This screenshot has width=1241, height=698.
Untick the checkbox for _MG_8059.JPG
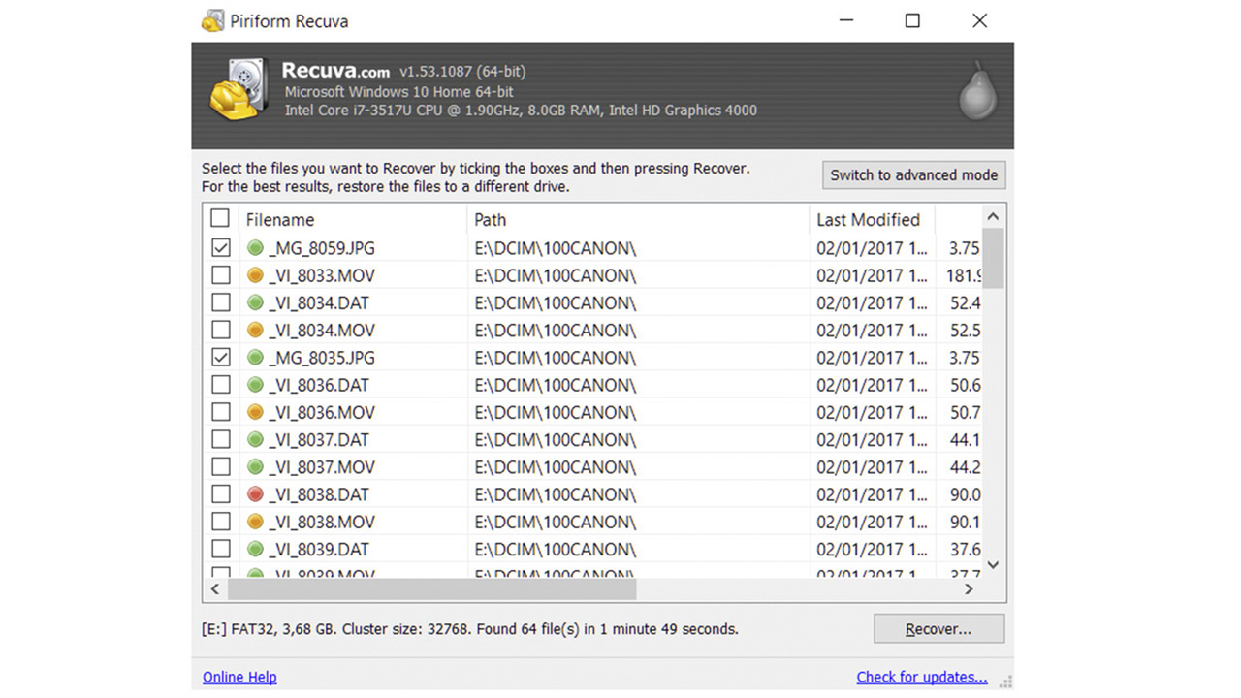pos(221,248)
